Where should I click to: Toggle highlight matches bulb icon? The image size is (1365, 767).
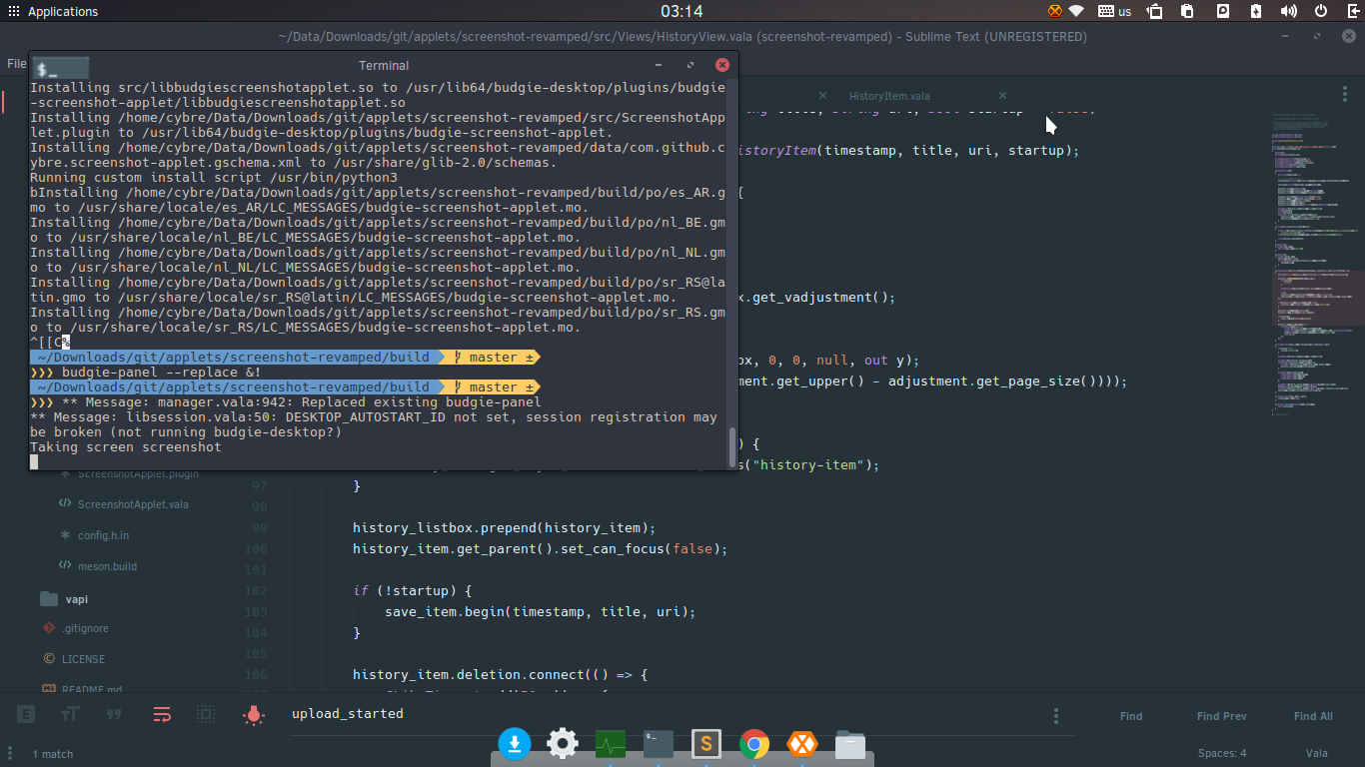point(254,715)
